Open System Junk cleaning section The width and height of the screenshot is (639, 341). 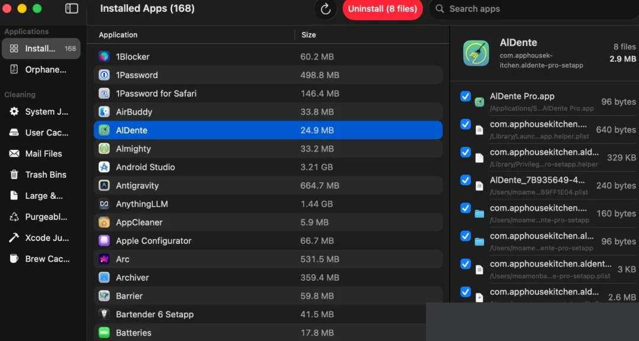tap(41, 112)
